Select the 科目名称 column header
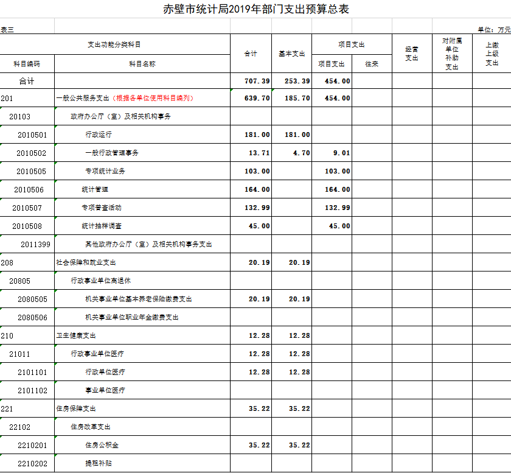 tap(142, 64)
